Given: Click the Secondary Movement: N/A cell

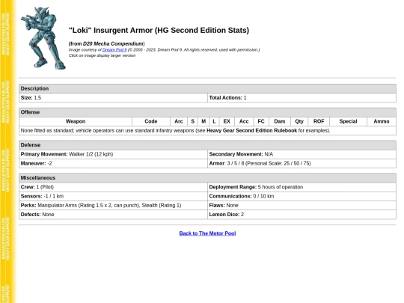Looking at the screenshot, I should 302,154.
